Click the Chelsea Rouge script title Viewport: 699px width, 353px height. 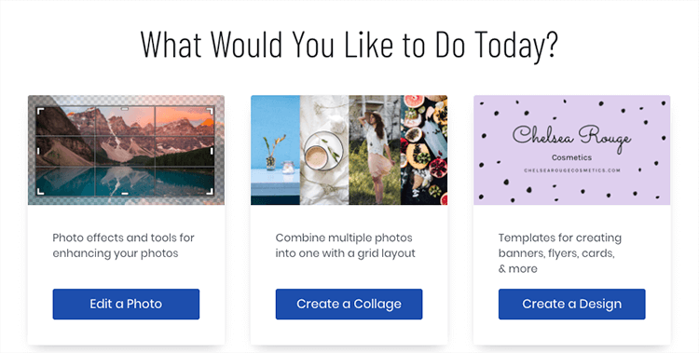pos(571,136)
